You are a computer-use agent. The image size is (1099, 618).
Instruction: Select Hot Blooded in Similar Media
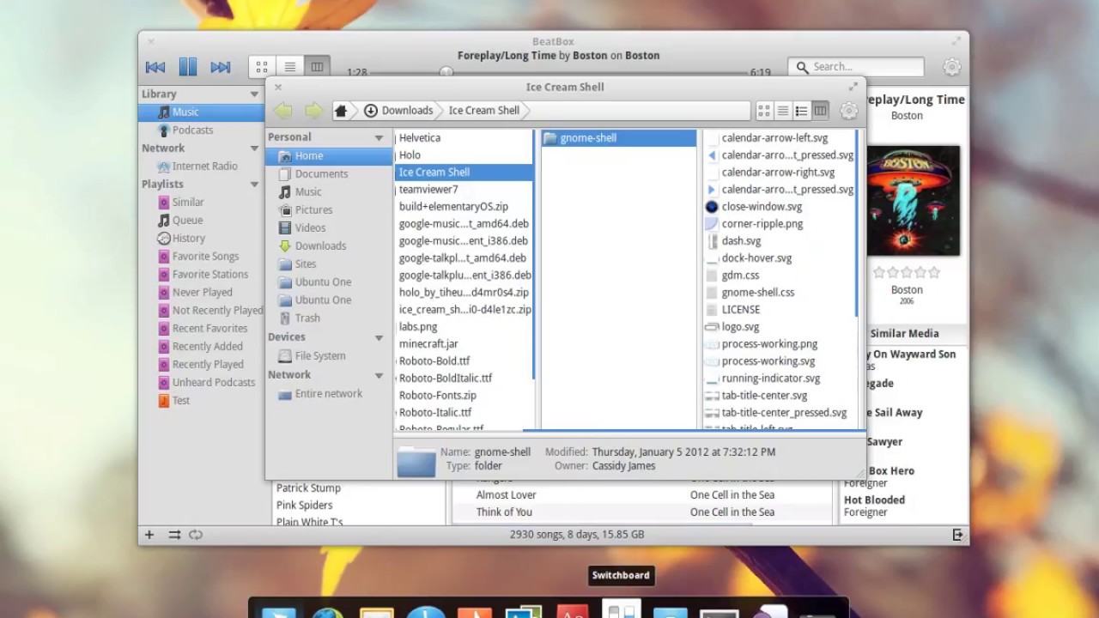click(x=874, y=500)
